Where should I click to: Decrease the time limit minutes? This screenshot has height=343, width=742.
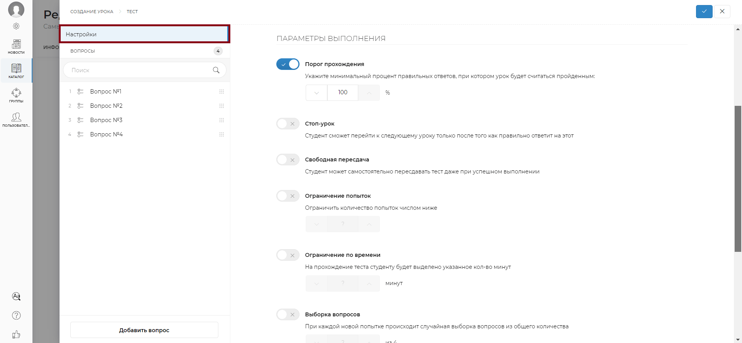click(317, 284)
